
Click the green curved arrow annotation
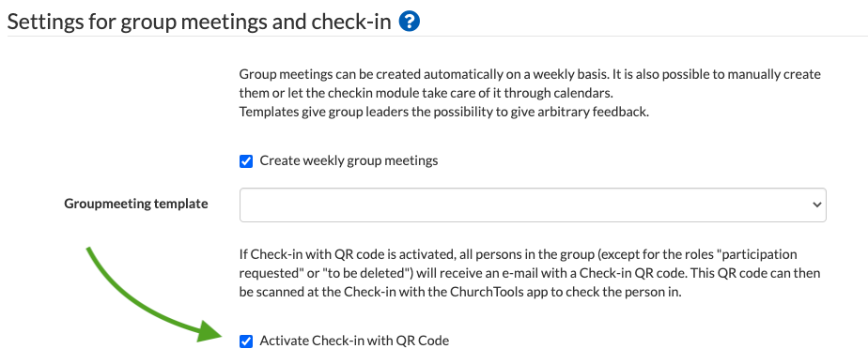(x=149, y=298)
